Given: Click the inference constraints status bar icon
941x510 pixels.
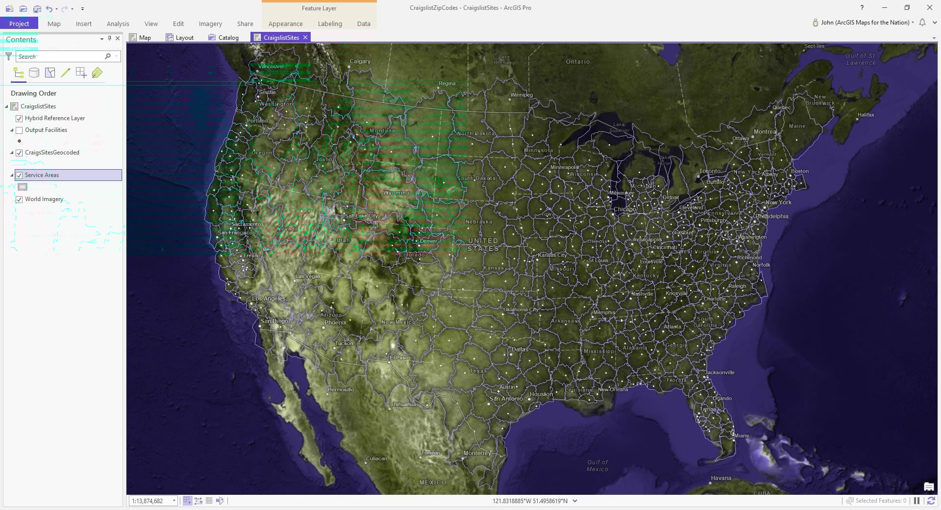Looking at the screenshot, I should [x=198, y=501].
